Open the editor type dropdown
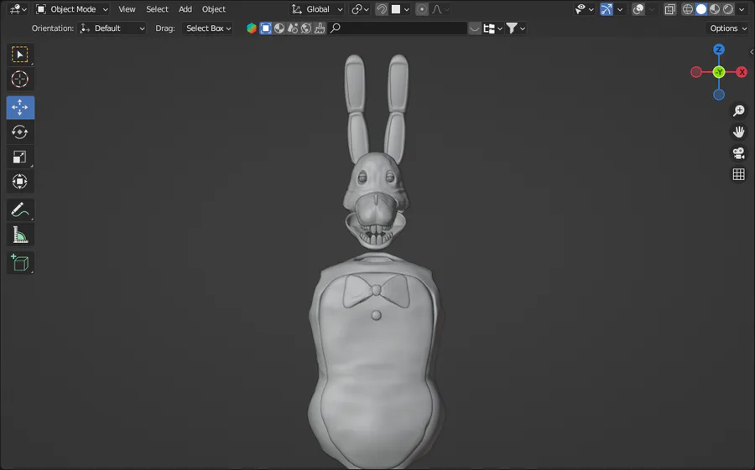The width and height of the screenshot is (755, 470). [18, 9]
